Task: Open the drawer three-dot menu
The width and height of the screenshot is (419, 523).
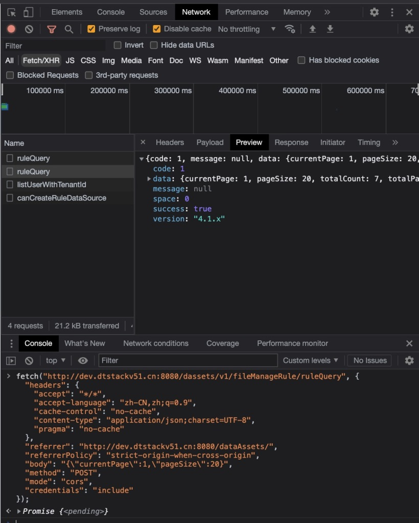Action: 11,343
